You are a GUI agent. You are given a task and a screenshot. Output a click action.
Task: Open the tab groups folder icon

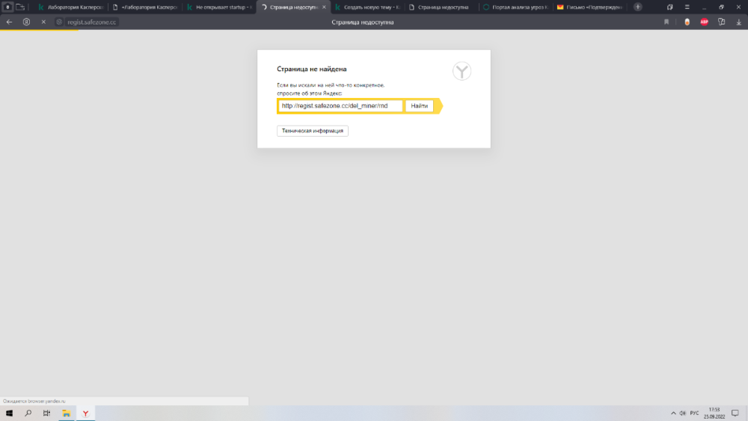pyautogui.click(x=20, y=7)
